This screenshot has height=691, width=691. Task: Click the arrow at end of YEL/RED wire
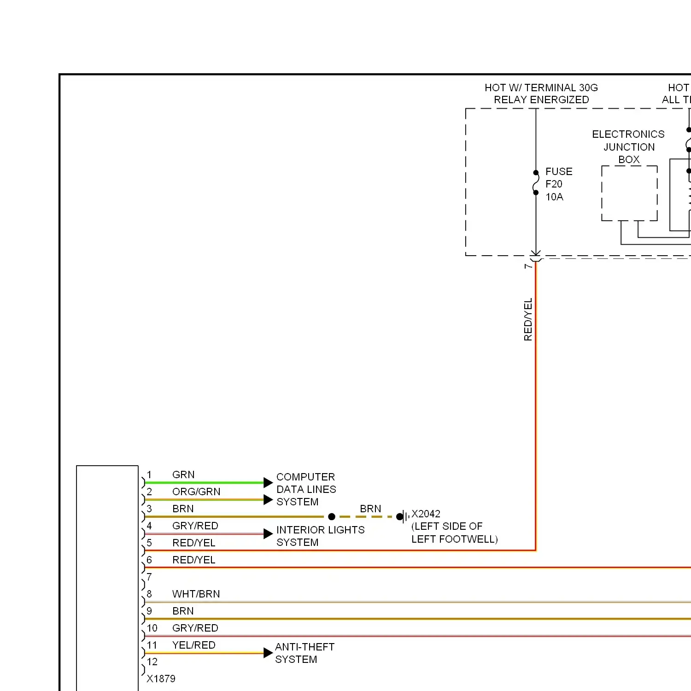[x=268, y=653]
